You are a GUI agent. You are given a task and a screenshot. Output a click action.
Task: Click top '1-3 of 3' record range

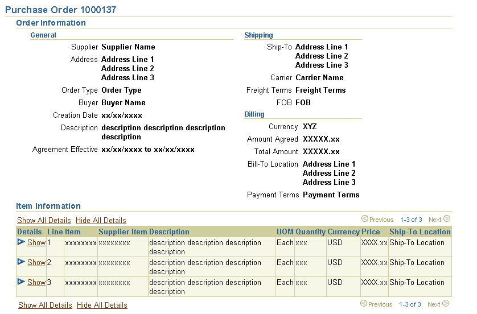click(x=411, y=220)
